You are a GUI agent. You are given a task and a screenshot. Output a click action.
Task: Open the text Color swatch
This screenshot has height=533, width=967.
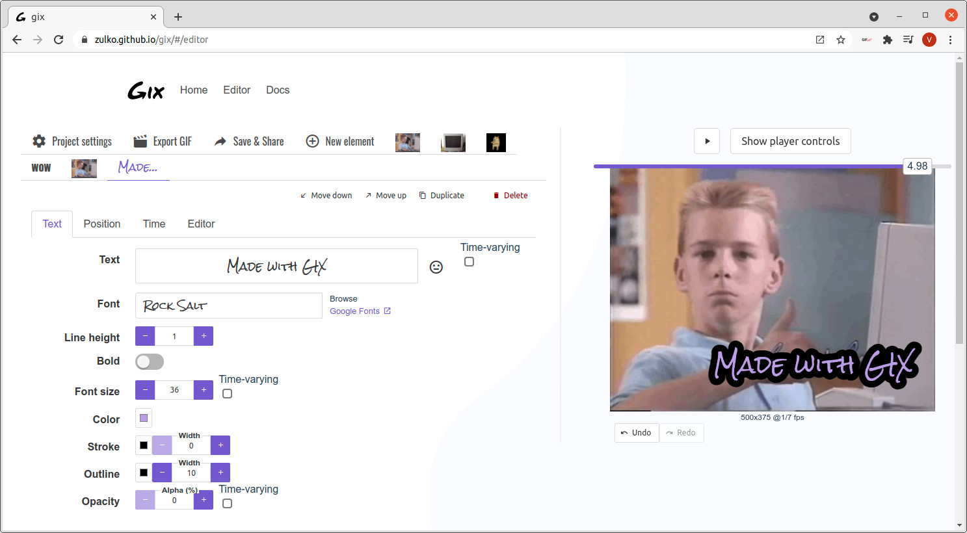pos(144,418)
